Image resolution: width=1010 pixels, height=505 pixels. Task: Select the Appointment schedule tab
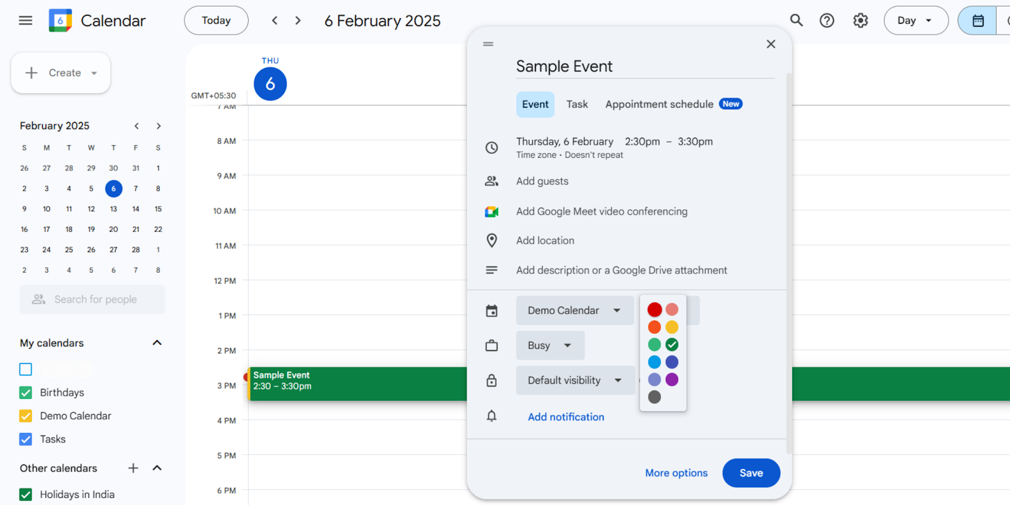(x=674, y=104)
